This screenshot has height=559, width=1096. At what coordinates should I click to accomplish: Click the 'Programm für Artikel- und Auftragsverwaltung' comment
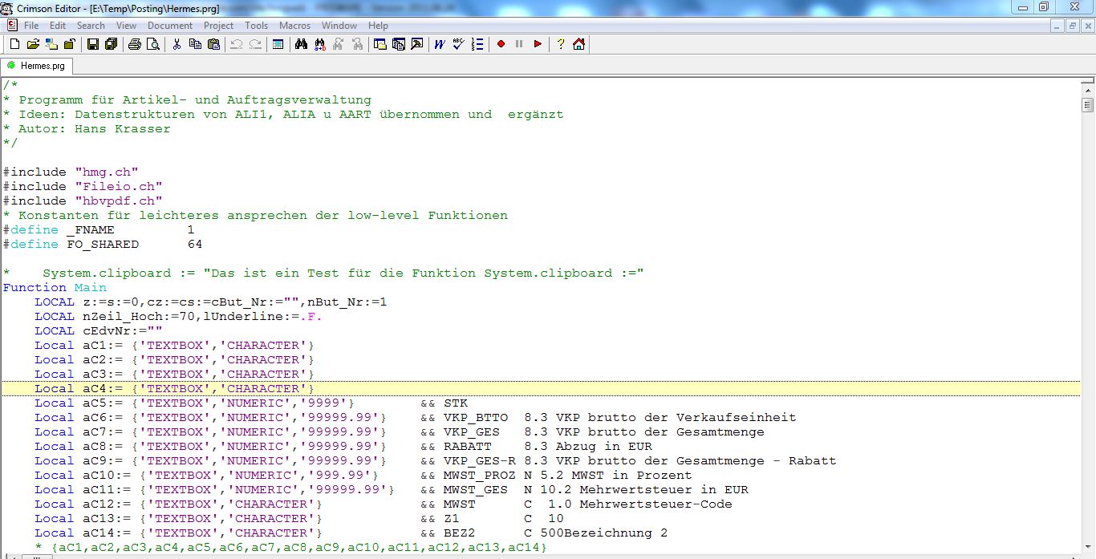[195, 100]
